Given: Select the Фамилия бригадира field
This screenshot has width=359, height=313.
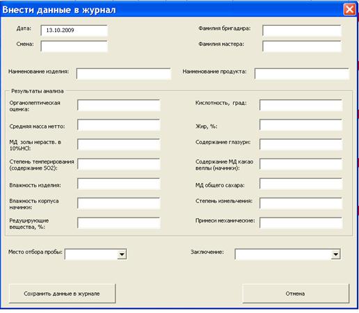Looking at the screenshot, I should pyautogui.click(x=302, y=31).
